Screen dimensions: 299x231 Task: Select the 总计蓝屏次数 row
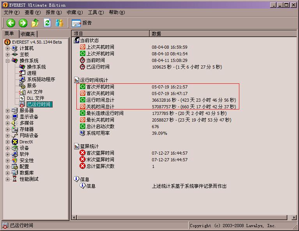click(117, 166)
